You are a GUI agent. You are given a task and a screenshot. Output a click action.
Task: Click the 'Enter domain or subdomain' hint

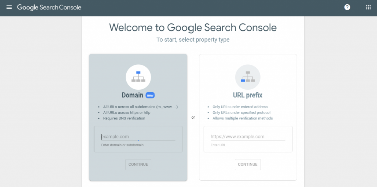pyautogui.click(x=122, y=145)
